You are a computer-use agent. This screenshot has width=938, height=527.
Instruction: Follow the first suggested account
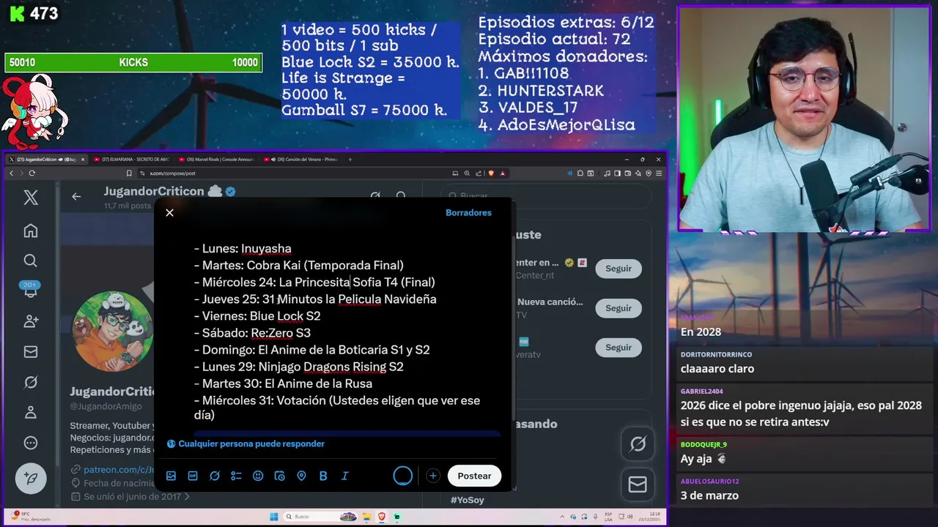(618, 269)
